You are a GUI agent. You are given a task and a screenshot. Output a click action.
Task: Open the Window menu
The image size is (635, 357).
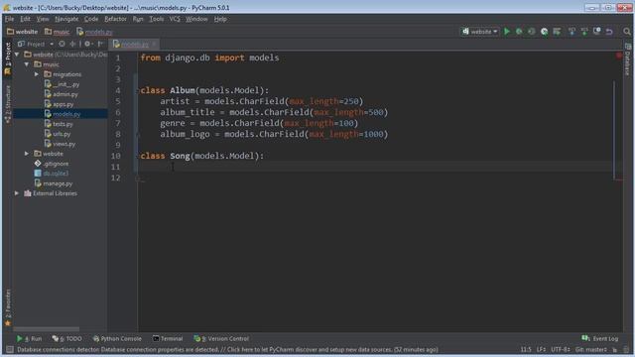196,19
